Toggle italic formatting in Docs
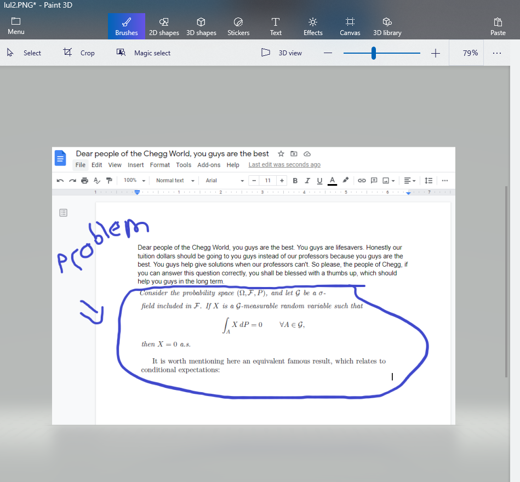520x482 pixels. tap(307, 181)
